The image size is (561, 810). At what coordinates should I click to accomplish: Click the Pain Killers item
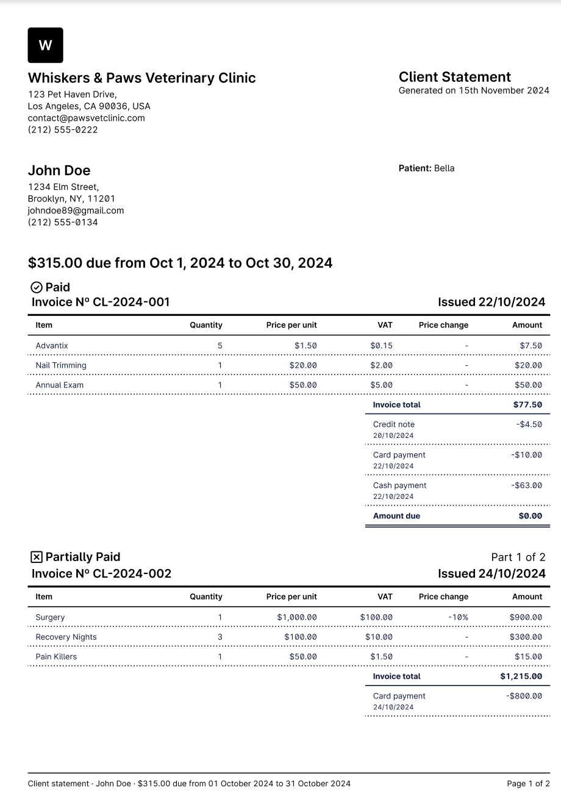coord(56,657)
